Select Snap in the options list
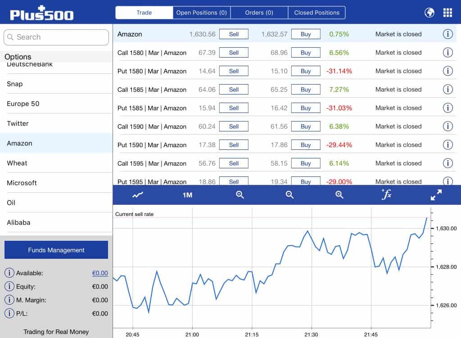The height and width of the screenshot is (338, 461). tap(56, 84)
